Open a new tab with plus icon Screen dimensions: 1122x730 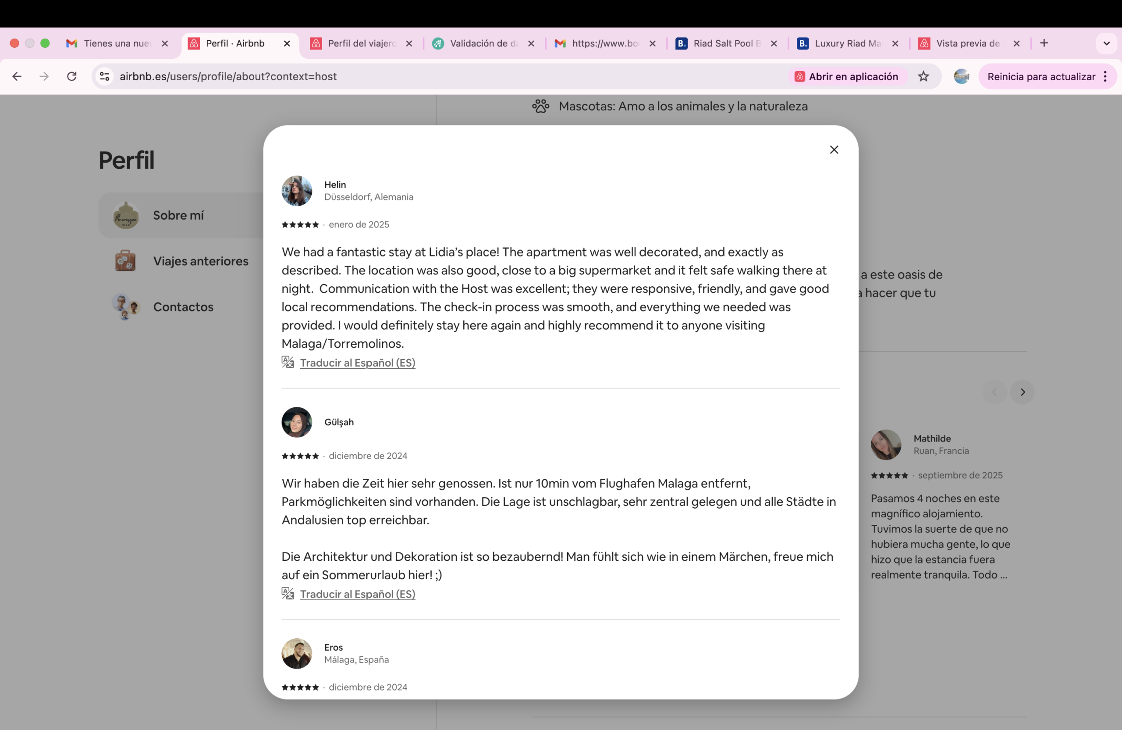pyautogui.click(x=1044, y=43)
